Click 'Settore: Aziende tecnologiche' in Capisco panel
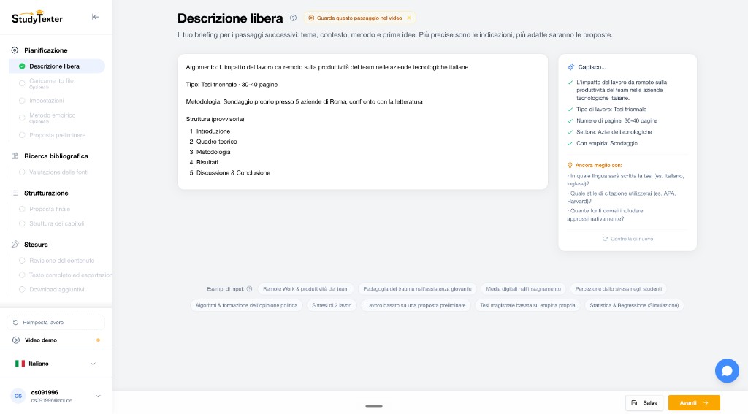The height and width of the screenshot is (414, 748). [614, 132]
